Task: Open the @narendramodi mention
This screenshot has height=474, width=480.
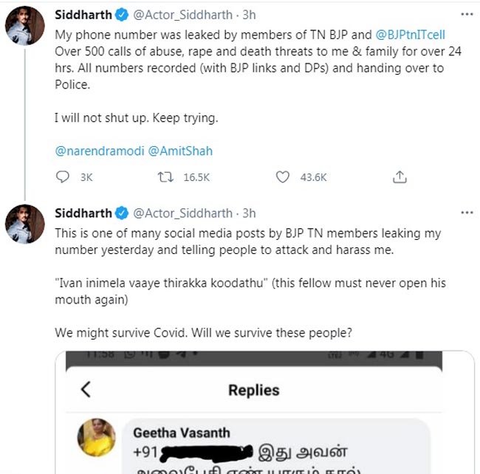Action: [x=99, y=151]
